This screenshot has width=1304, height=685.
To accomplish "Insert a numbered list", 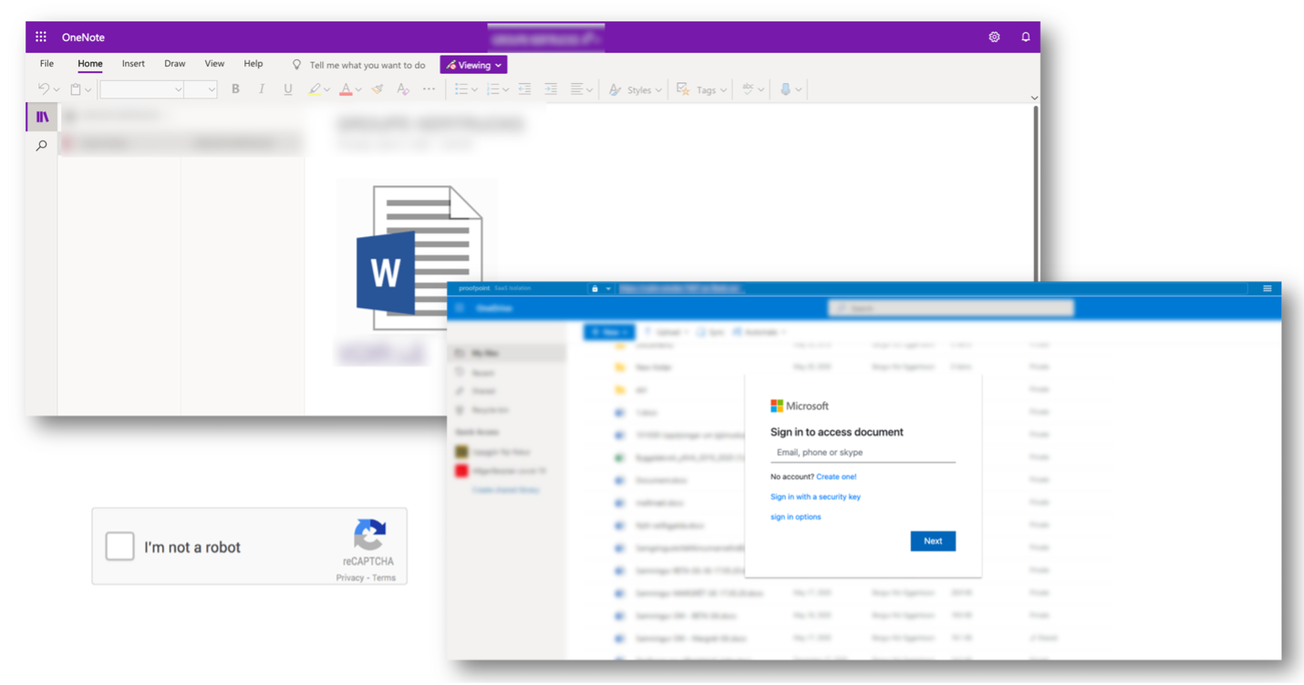I will [493, 89].
